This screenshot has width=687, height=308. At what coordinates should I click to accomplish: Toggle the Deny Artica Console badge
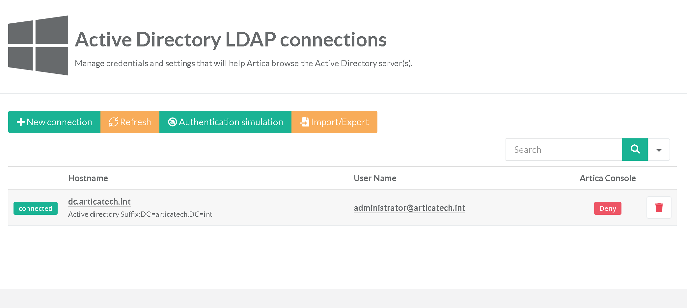coord(607,208)
